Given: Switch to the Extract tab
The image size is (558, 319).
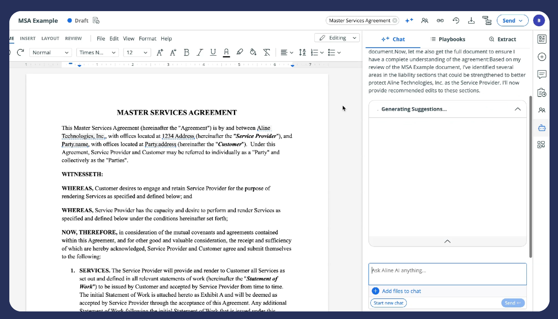Looking at the screenshot, I should (502, 39).
